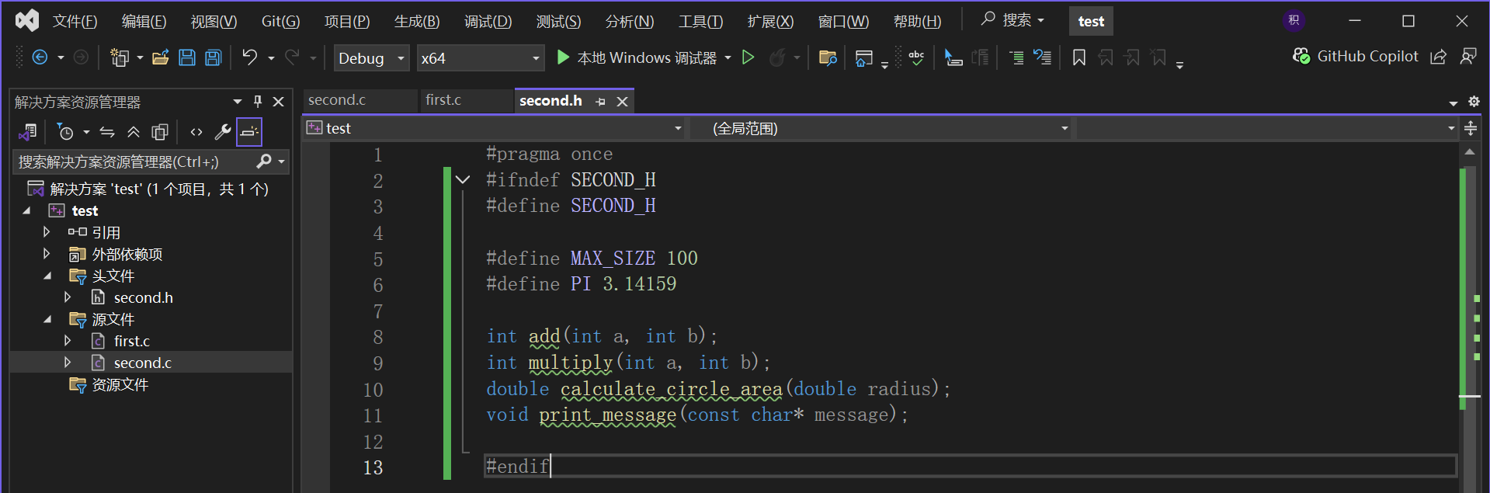Toggle a bookmark on current line
The image size is (1490, 493).
click(x=1079, y=57)
